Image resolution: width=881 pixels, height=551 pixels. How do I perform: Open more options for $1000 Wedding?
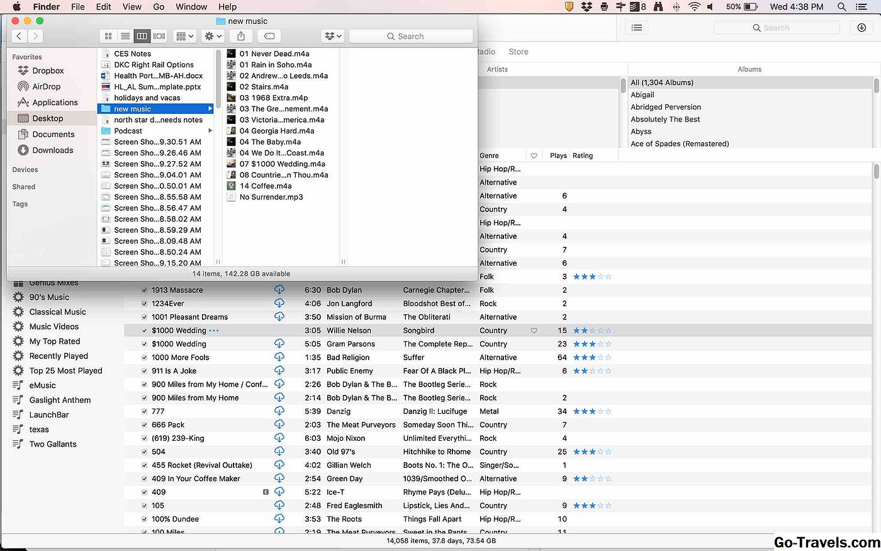point(214,331)
